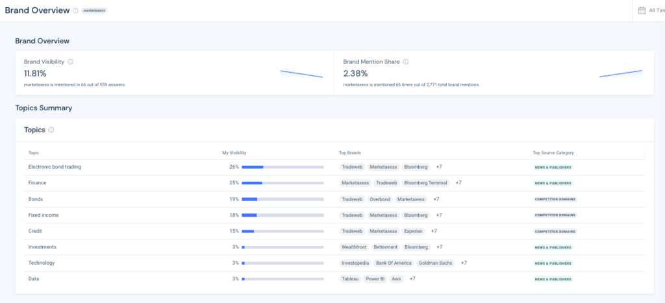Viewport: 665px width, 303px height.
Task: Click the Tableau brand chip
Action: (350, 279)
